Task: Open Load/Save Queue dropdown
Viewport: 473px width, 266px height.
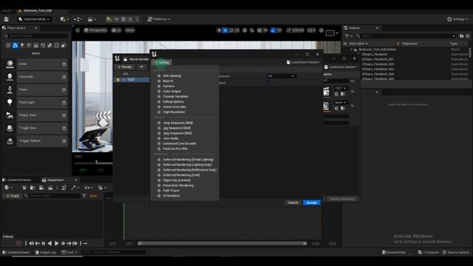Action: click(341, 67)
